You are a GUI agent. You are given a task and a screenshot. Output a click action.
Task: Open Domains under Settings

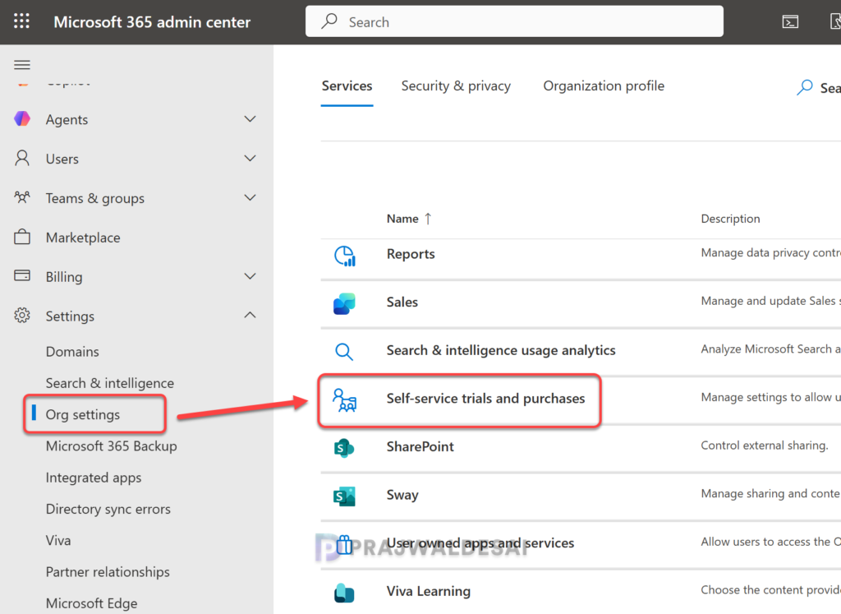pyautogui.click(x=72, y=352)
